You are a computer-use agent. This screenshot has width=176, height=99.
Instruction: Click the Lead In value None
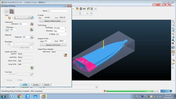[x=26, y=54]
